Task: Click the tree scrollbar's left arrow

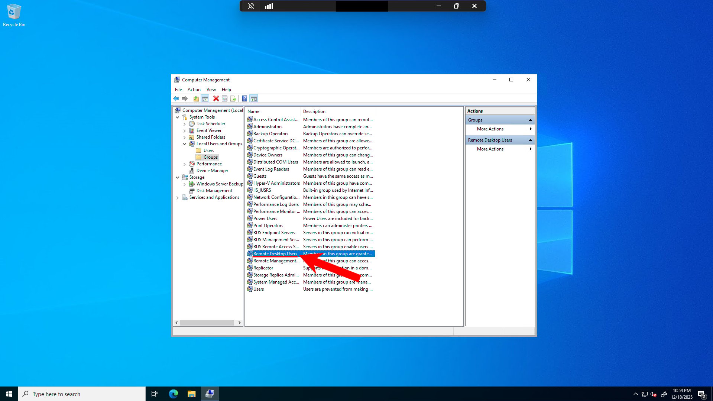Action: point(176,323)
